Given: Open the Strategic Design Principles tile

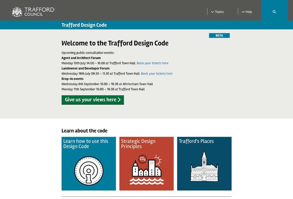Looking at the screenshot, I should (146, 163).
